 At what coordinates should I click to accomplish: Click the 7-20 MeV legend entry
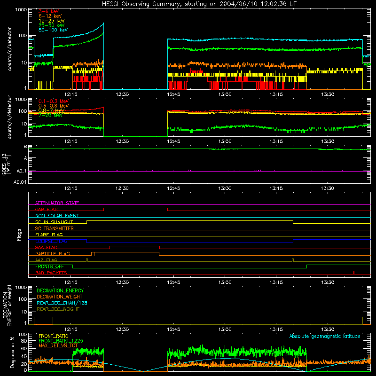pyautogui.click(x=50, y=115)
